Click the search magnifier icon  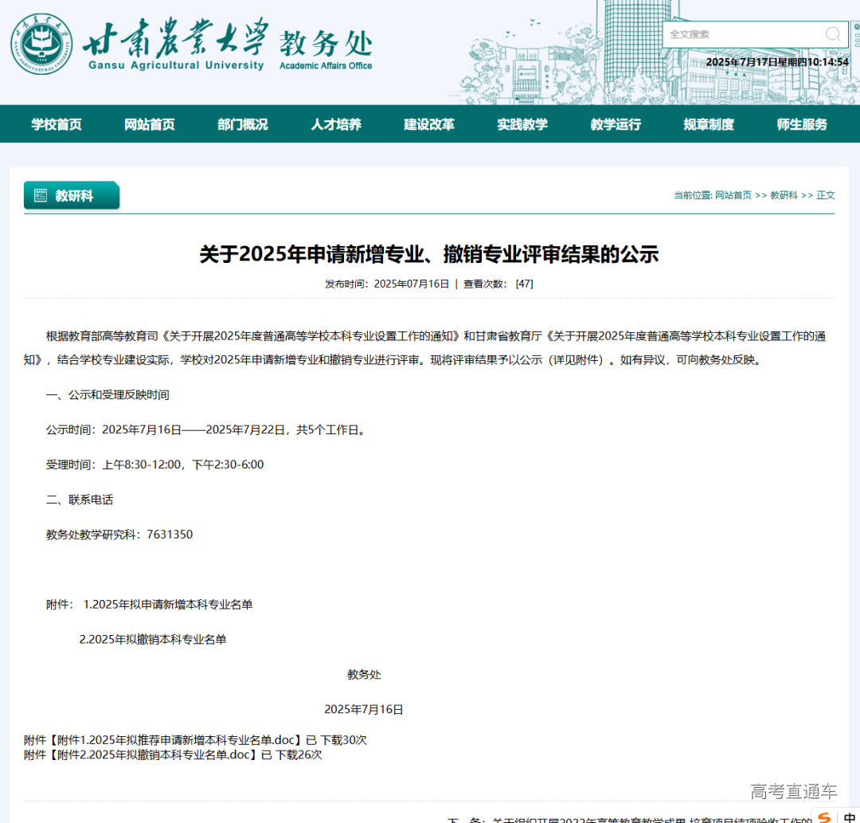[x=832, y=34]
